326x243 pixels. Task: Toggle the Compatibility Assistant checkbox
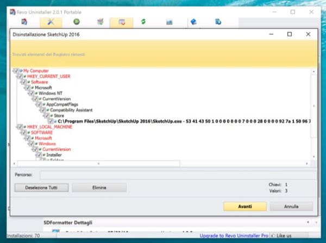coord(42,110)
